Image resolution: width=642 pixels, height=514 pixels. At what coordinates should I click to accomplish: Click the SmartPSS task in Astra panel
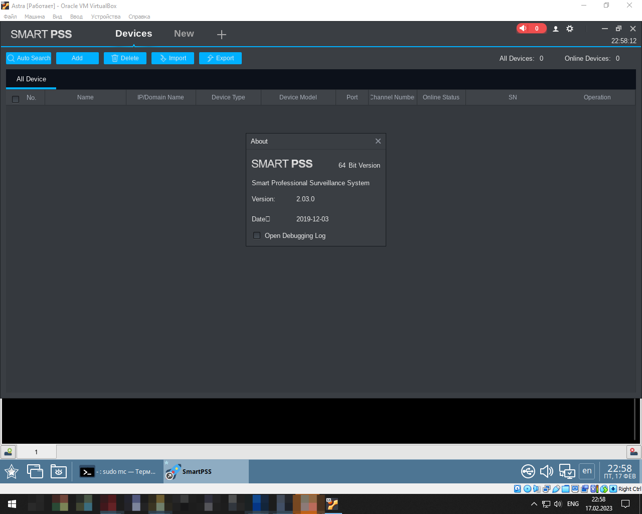[x=206, y=471]
